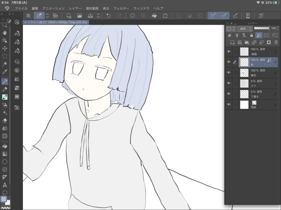Open the レイヤー menu
This screenshot has height=210, width=281.
click(x=75, y=8)
